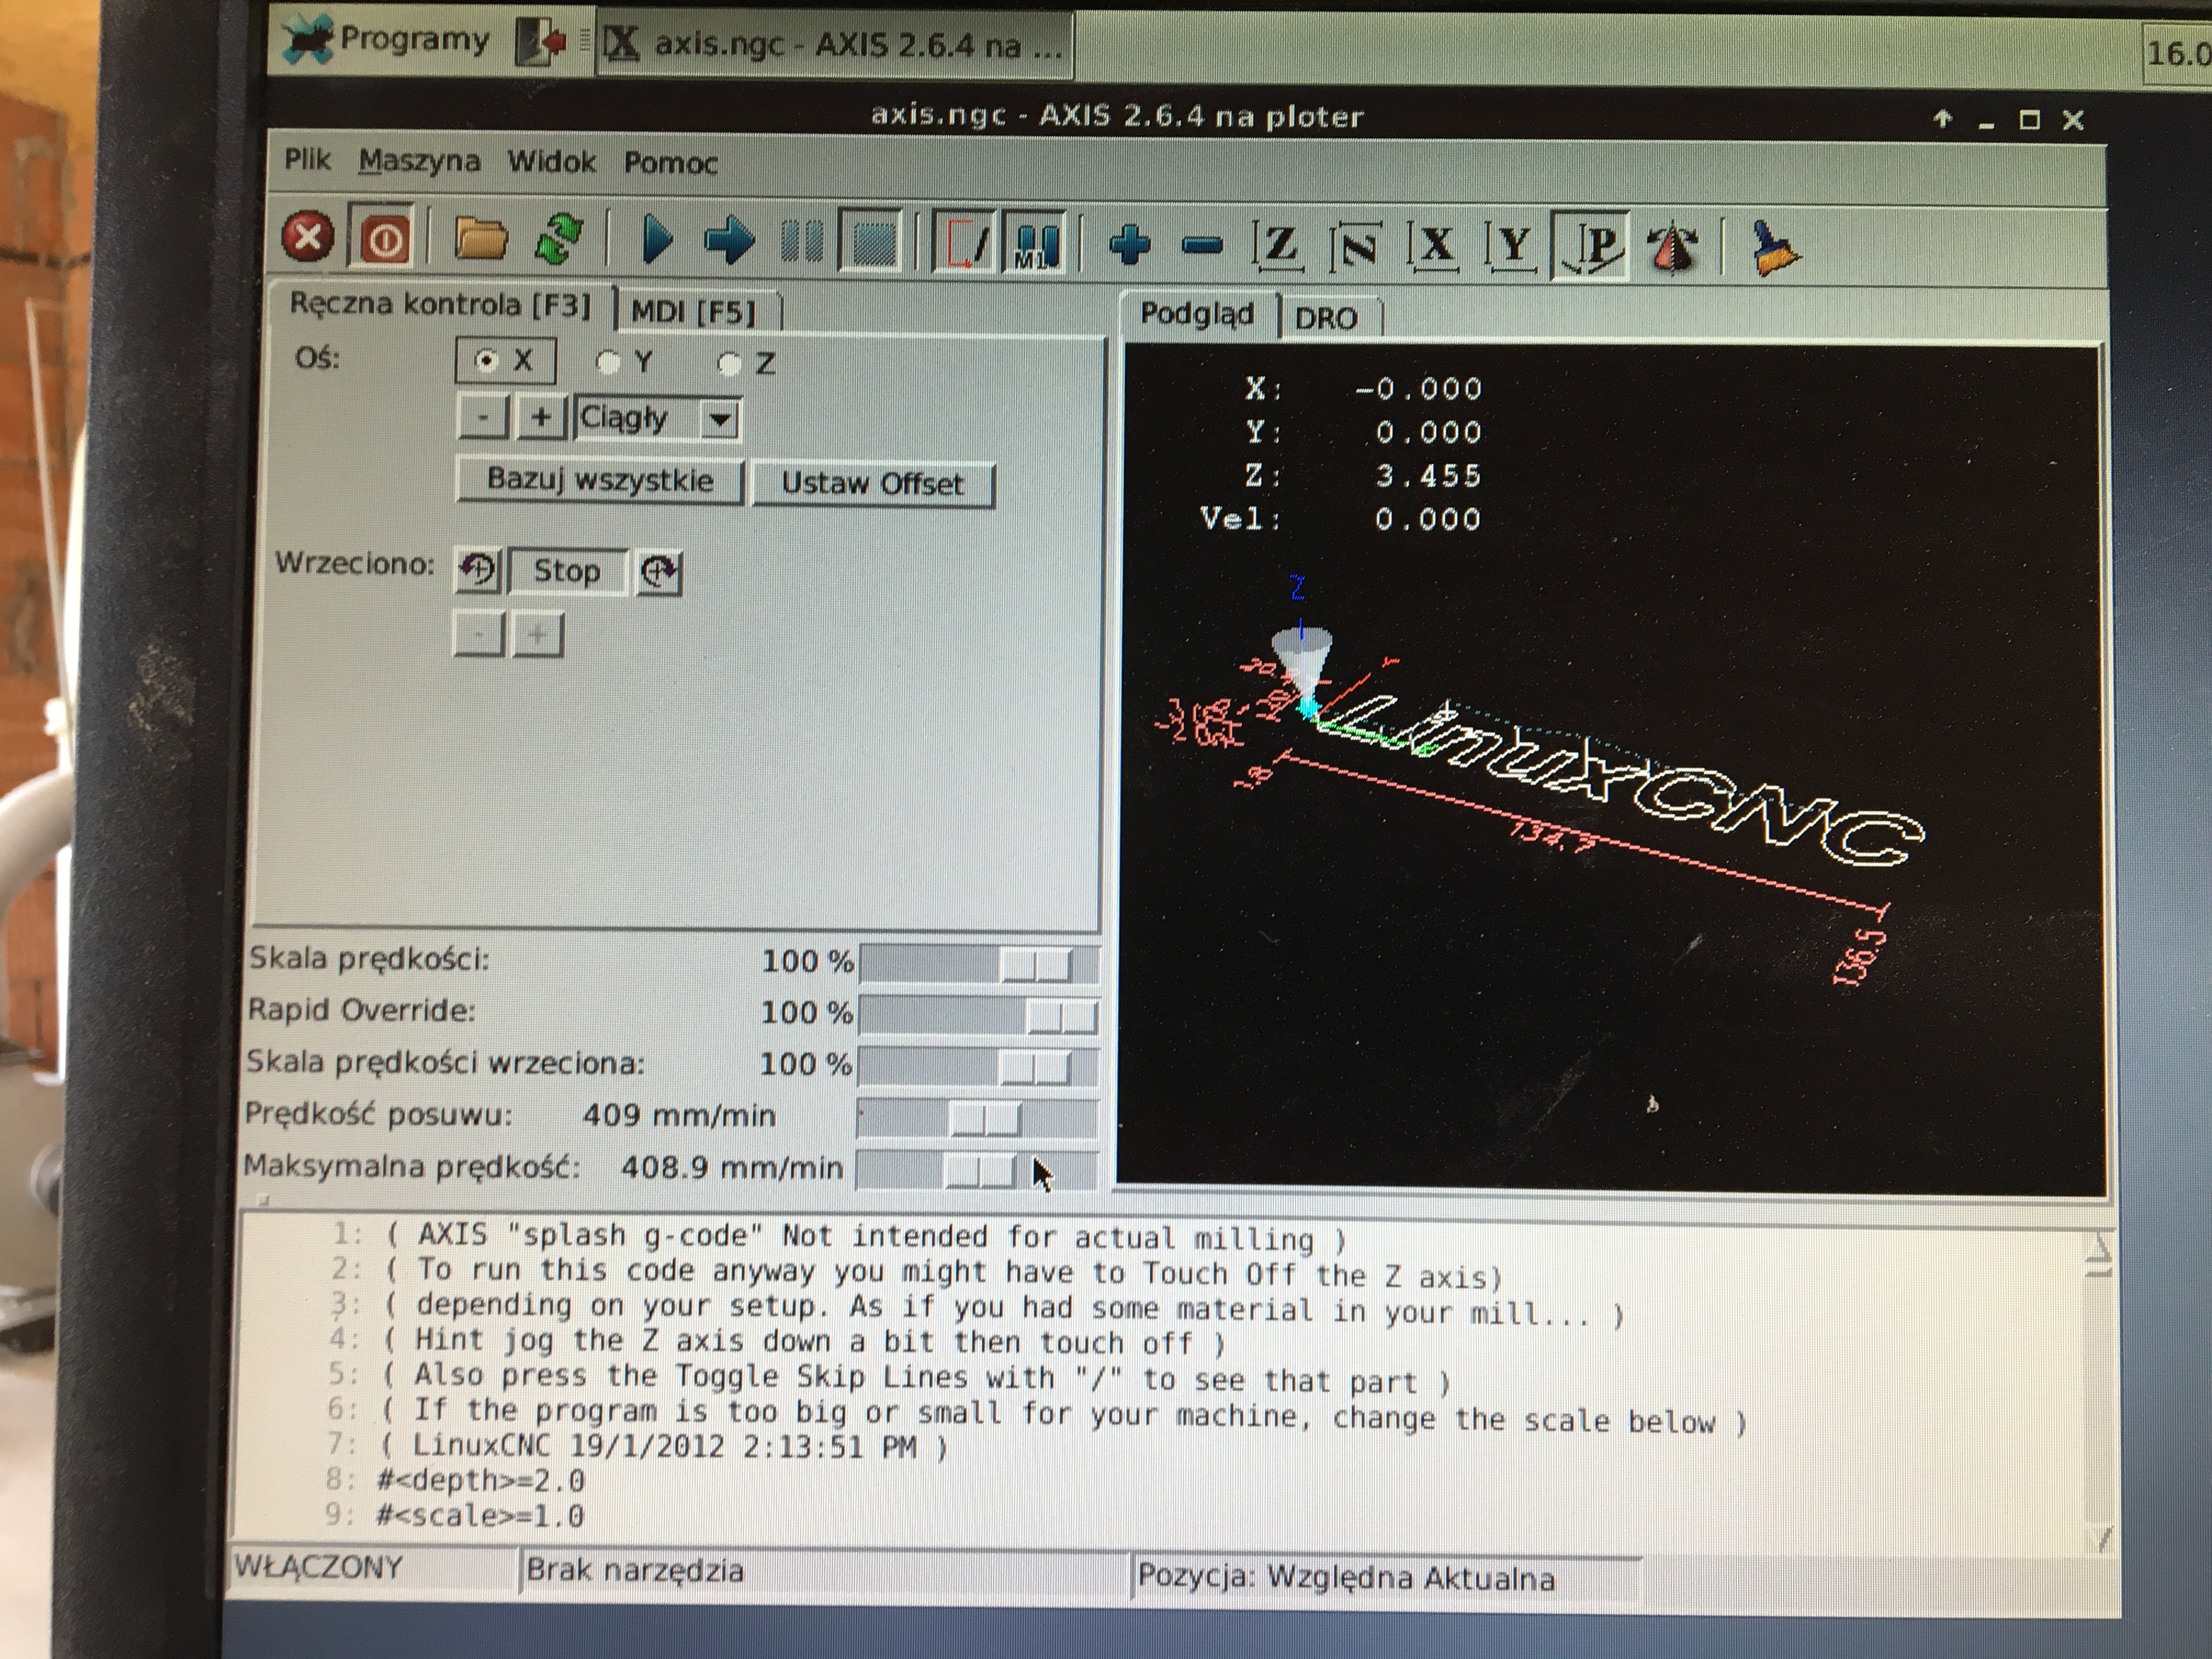Start spindle counterclockwise
The height and width of the screenshot is (1659, 2212).
click(x=479, y=571)
